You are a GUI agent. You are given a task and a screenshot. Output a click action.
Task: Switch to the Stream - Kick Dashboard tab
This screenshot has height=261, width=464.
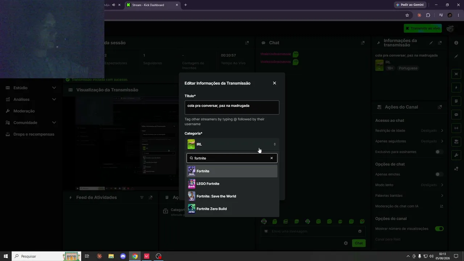pos(152,5)
